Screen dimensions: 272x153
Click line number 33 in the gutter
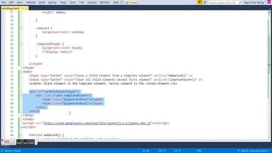point(11,76)
